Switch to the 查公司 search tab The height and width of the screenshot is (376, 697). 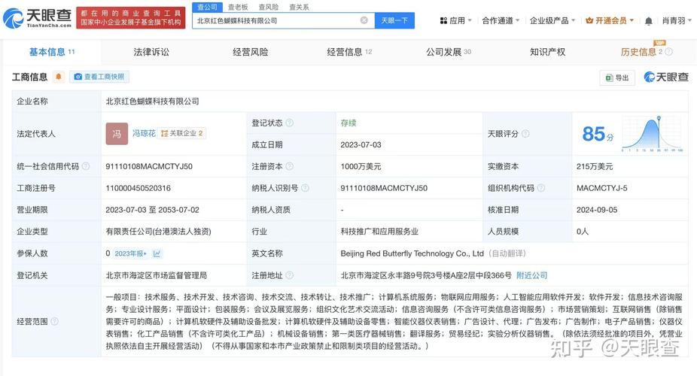(207, 7)
